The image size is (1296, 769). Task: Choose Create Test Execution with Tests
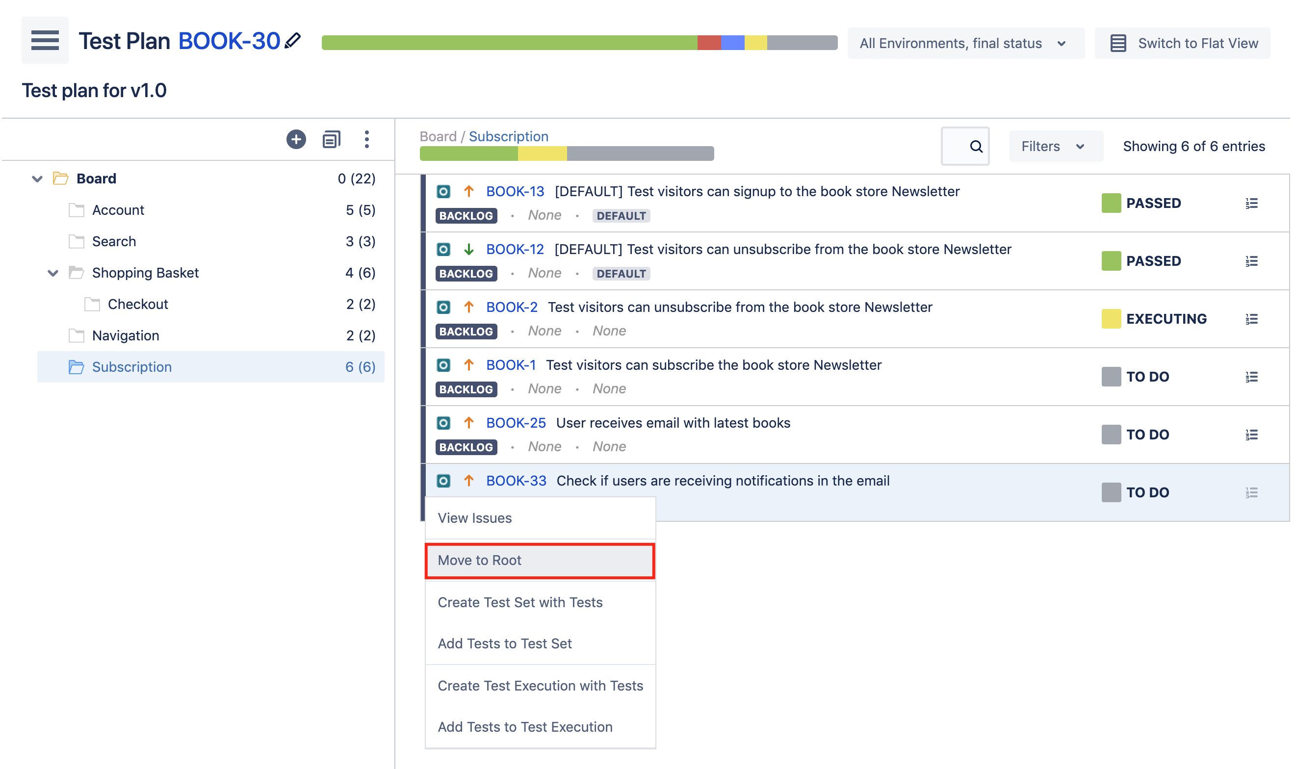point(540,686)
